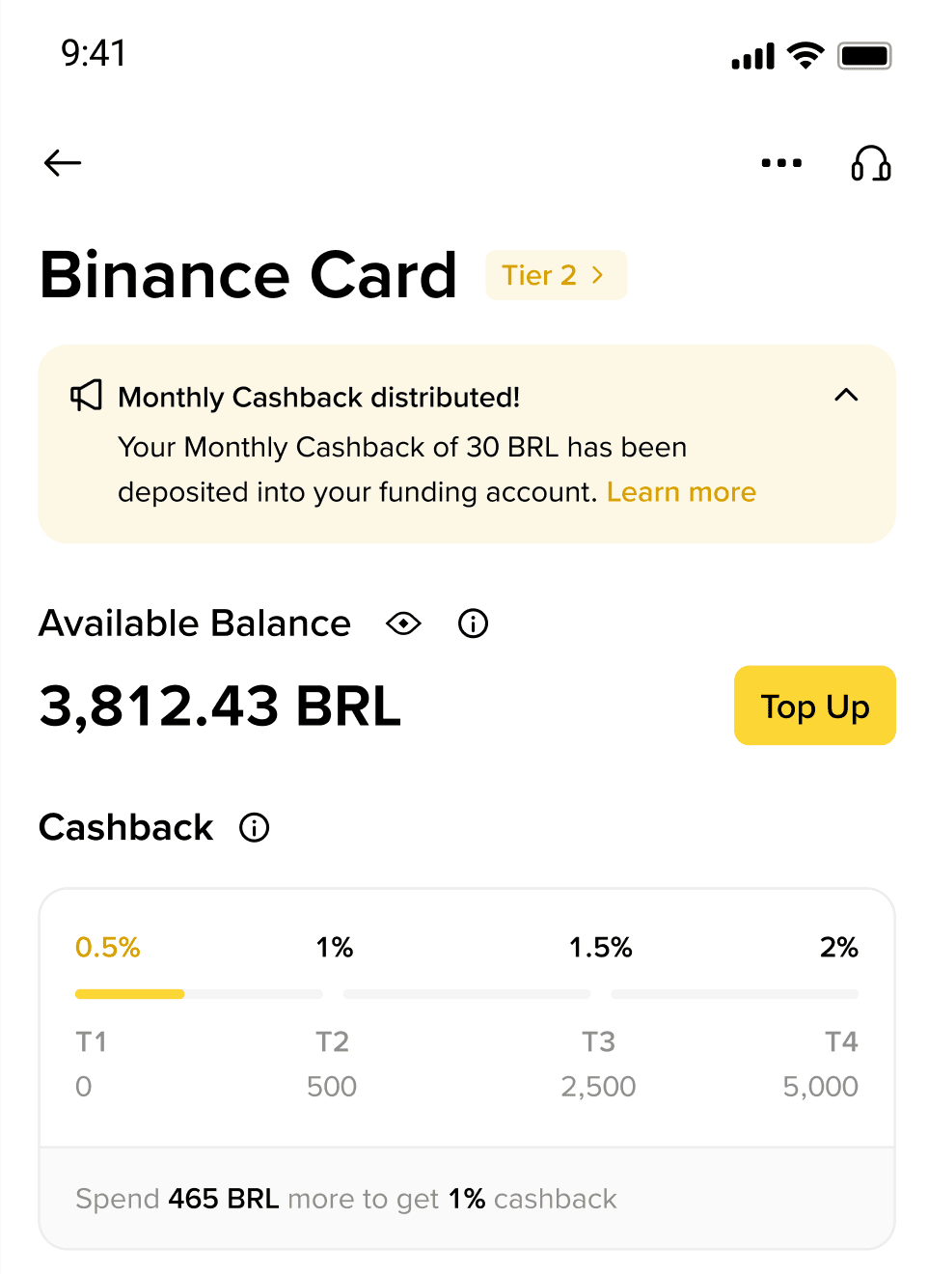Screen dimensions: 928x1274
Task: Tap the megaphone announcement icon
Action: [86, 396]
